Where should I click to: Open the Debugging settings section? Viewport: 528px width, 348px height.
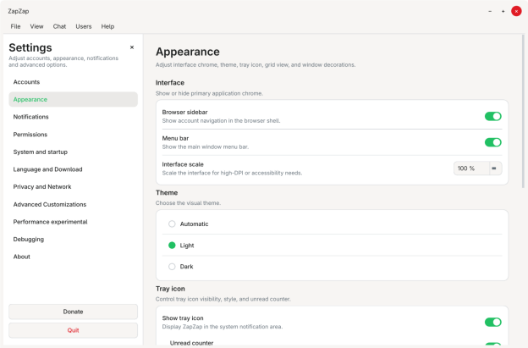pos(73,239)
